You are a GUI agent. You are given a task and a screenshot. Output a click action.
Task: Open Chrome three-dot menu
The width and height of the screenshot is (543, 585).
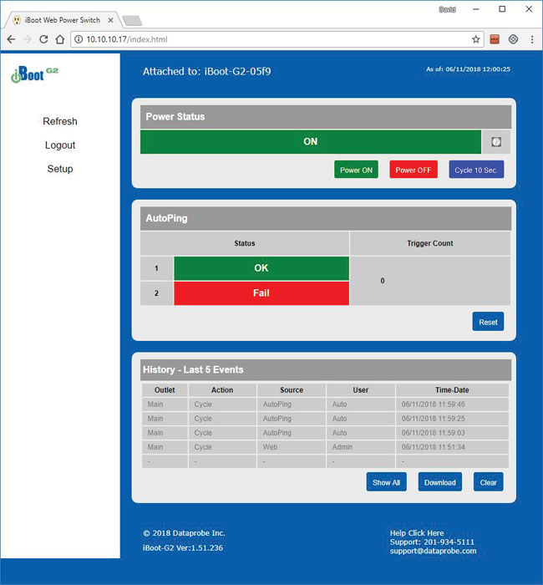[531, 39]
